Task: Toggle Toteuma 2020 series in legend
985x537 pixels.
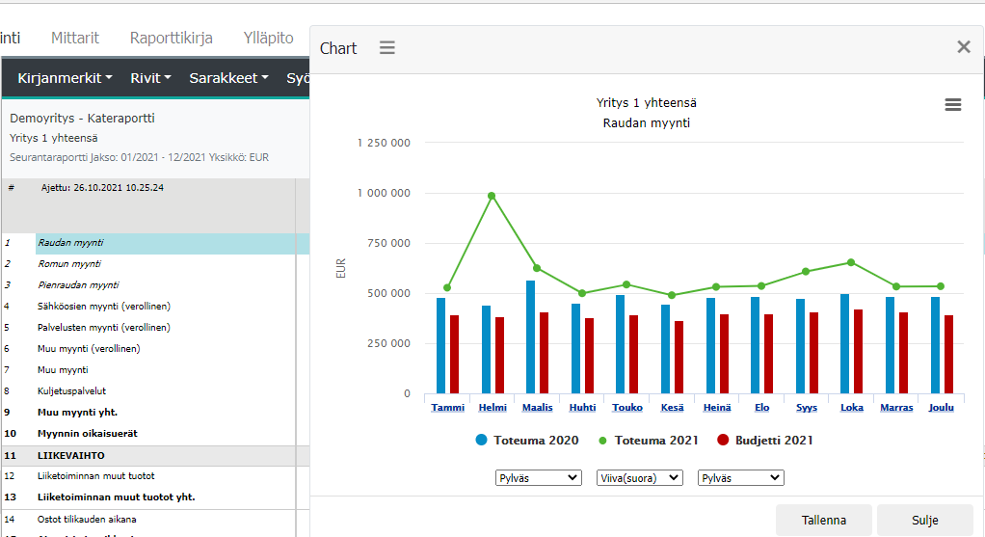Action: click(x=526, y=441)
